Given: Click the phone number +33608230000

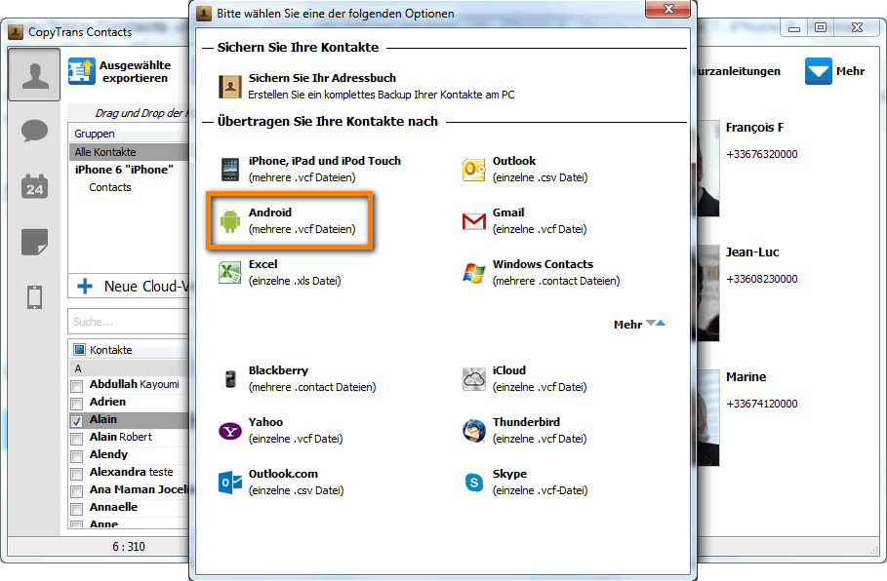Looking at the screenshot, I should point(762,279).
